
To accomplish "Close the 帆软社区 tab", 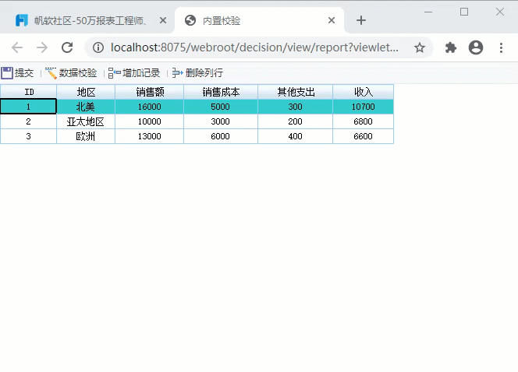I will 163,20.
